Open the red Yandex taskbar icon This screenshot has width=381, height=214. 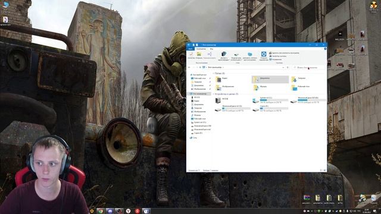click(x=138, y=211)
